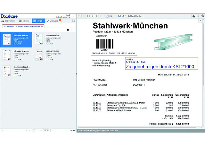The width and height of the screenshot is (205, 154).
Task: Click the file info status bar text
Action: 98,131
